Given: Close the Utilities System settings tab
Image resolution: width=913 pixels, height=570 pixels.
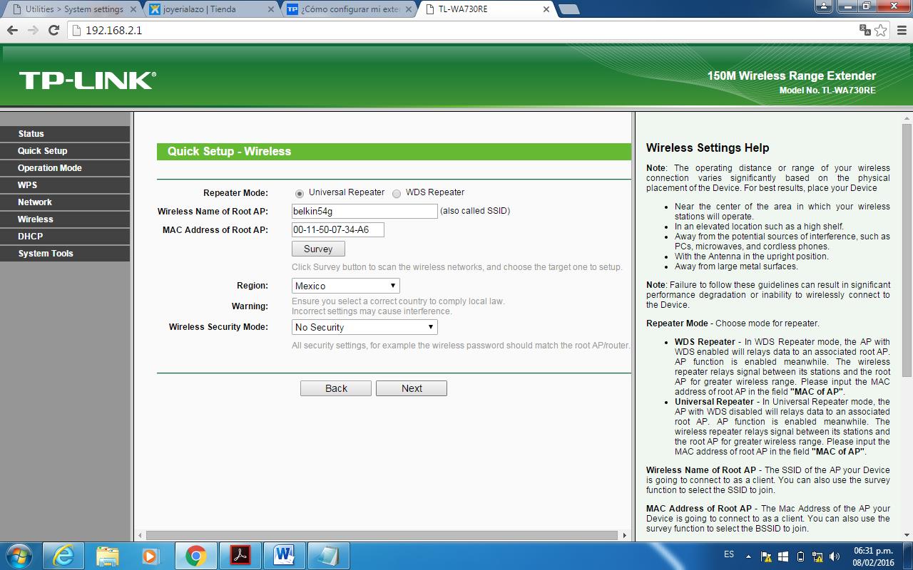Looking at the screenshot, I should pos(133,9).
